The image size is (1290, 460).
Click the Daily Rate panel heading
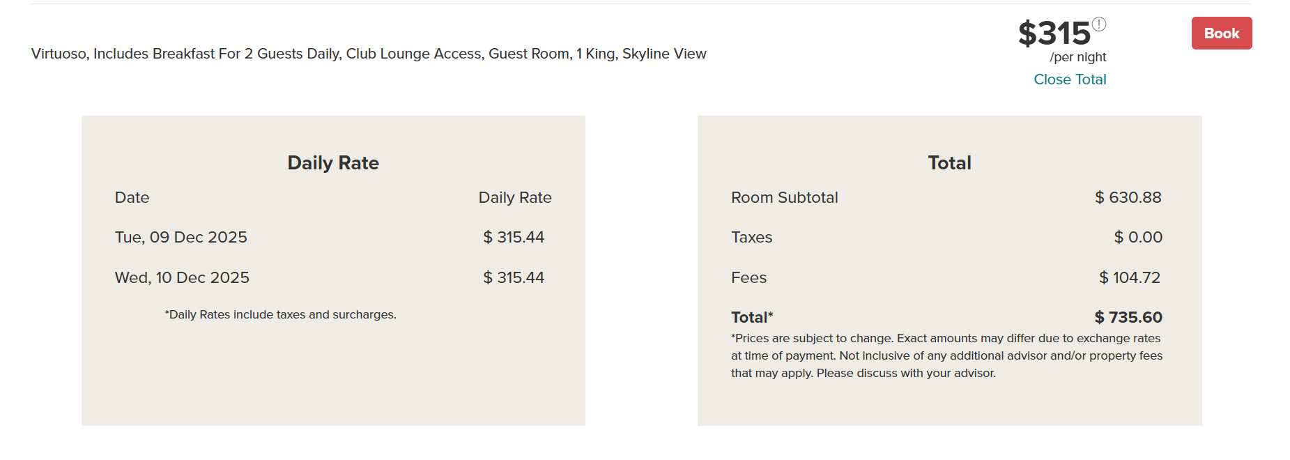coord(333,163)
